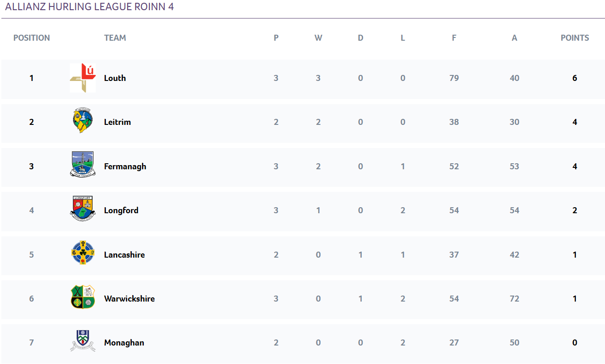
Task: Sort by POINTS column header
Action: tap(575, 38)
